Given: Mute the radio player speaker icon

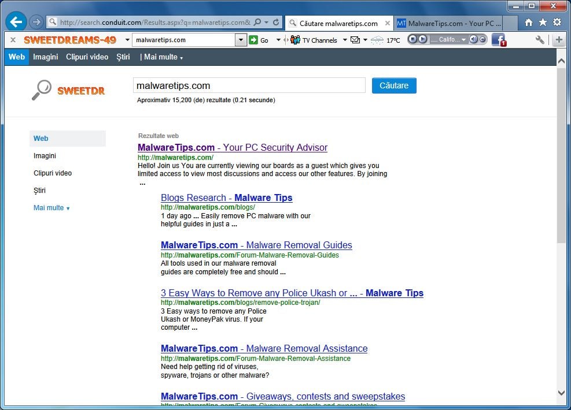Looking at the screenshot, I should (x=473, y=39).
